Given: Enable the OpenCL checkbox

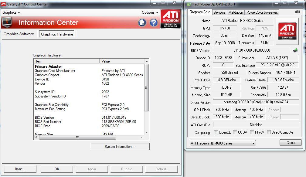Looking at the screenshot, I should coord(216,132).
